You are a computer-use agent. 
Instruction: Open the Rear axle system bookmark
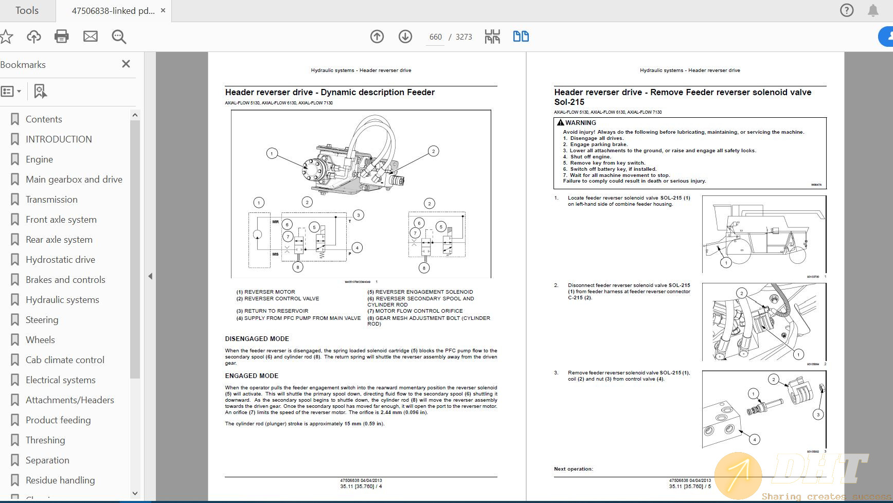59,240
